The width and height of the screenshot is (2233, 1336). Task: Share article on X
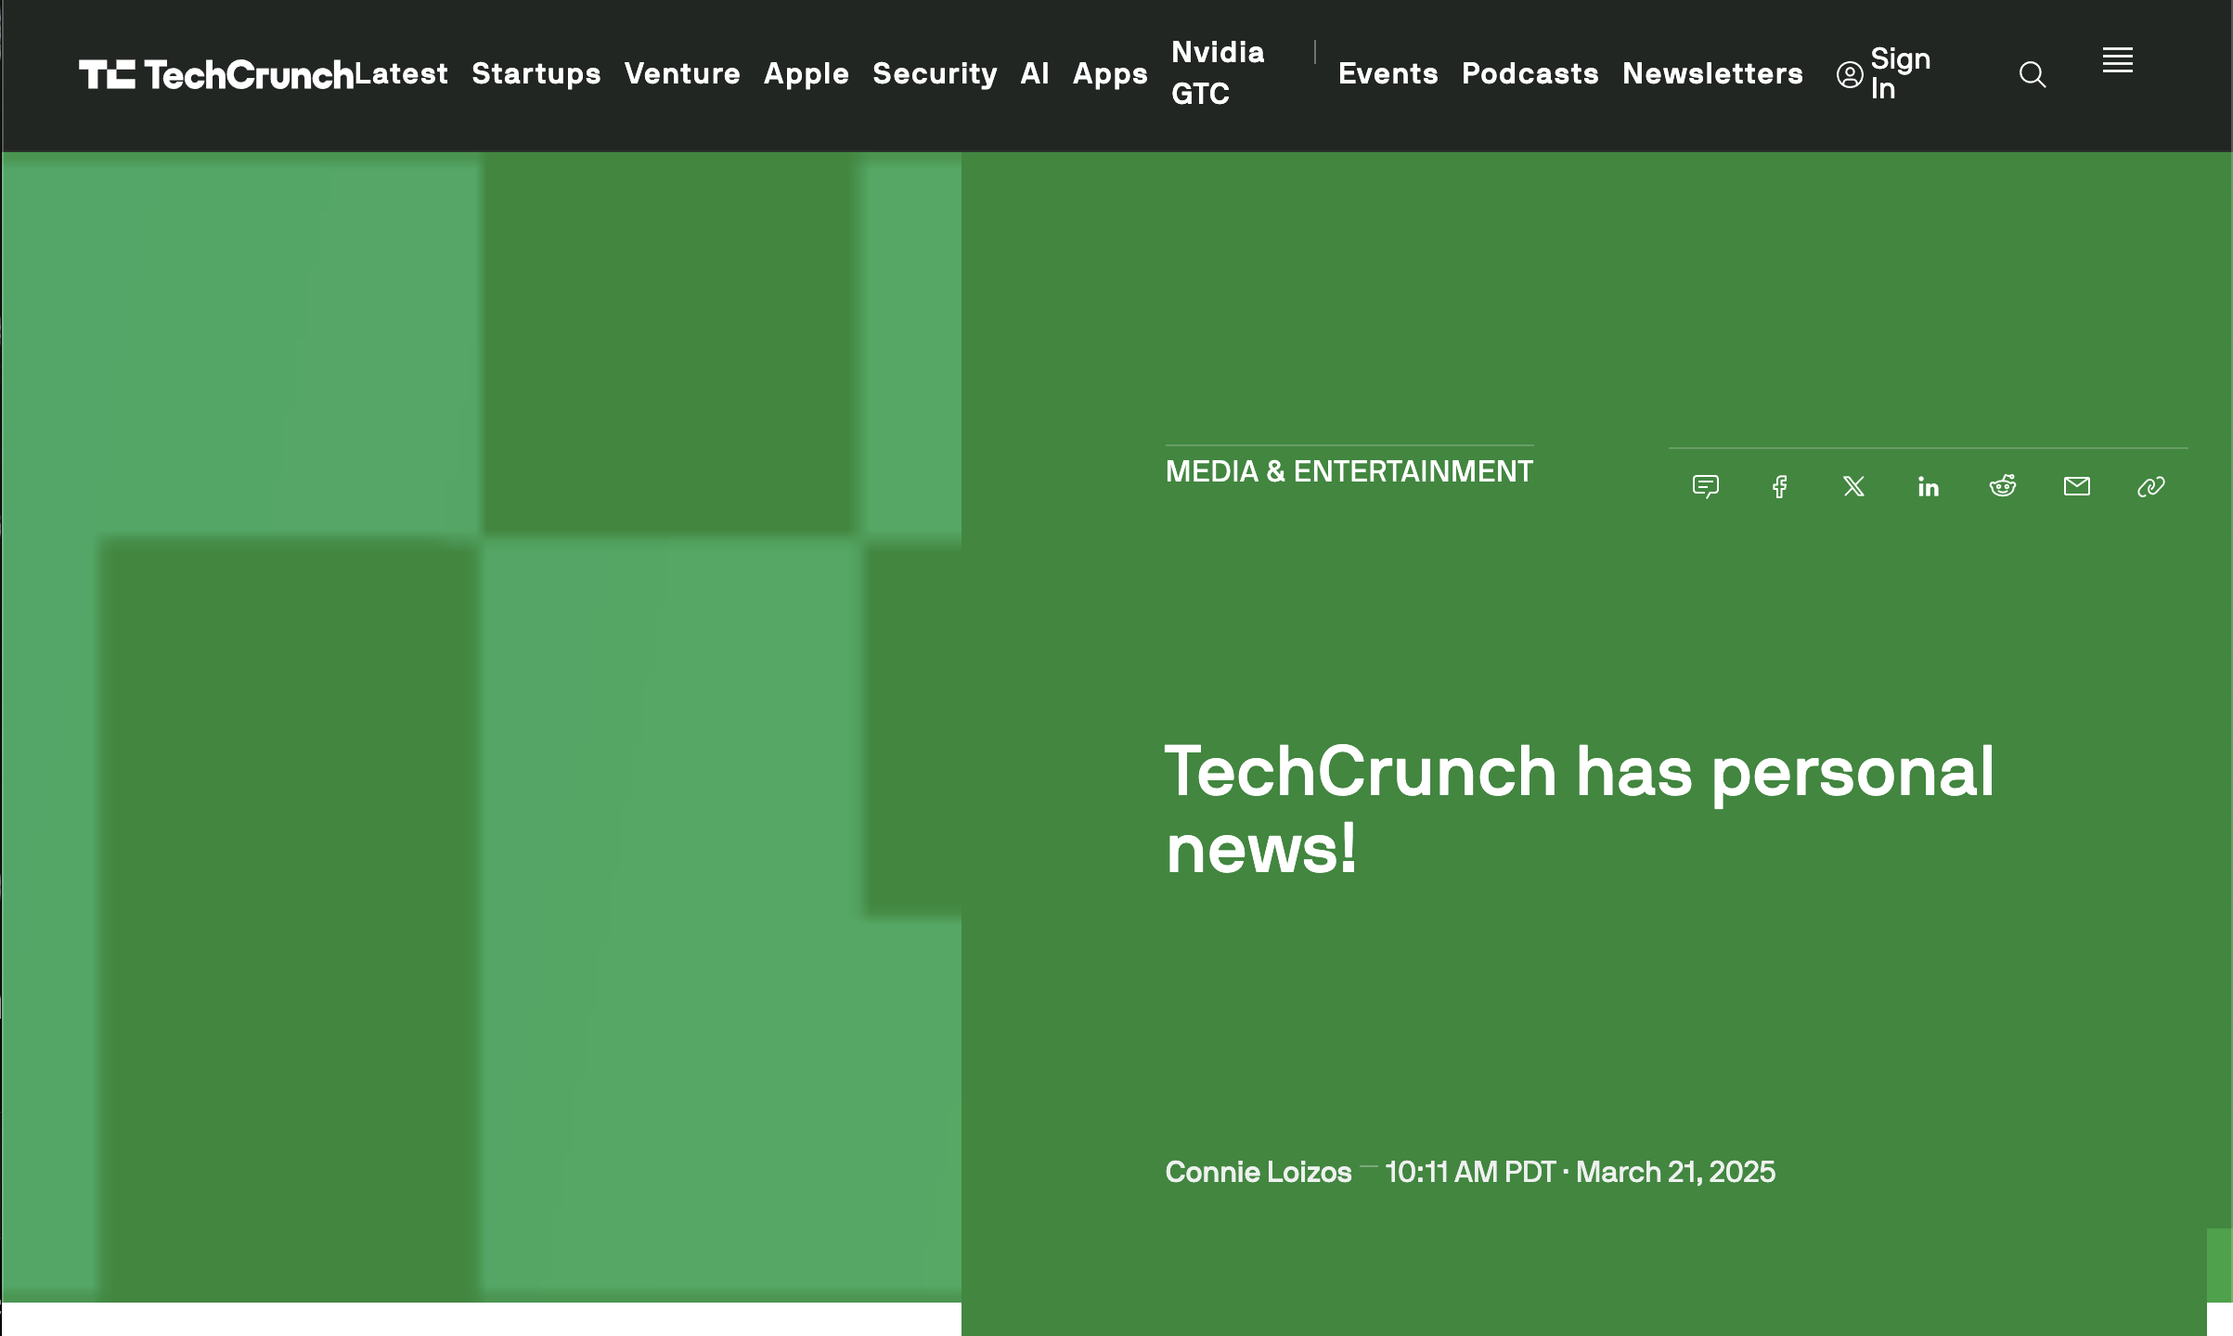1853,486
